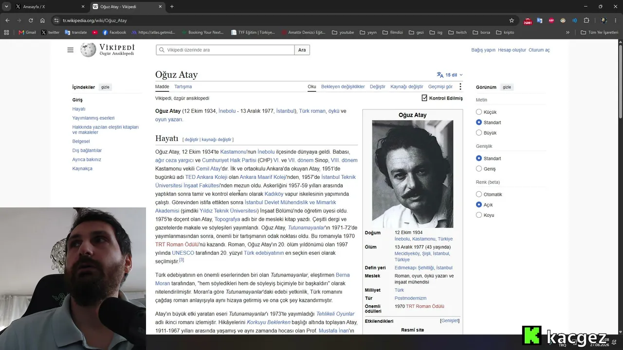The image size is (623, 350).
Task: Open the Extensions puzzle icon
Action: [x=586, y=20]
